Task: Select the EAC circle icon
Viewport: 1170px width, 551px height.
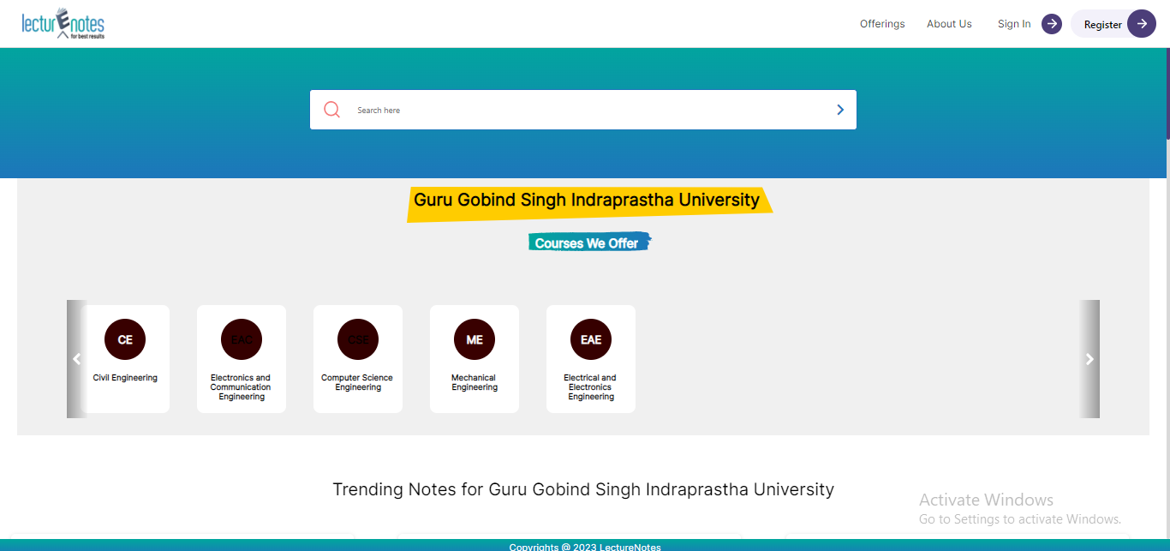Action: (242, 339)
